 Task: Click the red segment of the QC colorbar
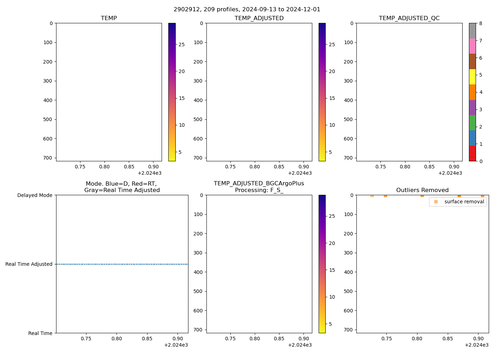tap(472, 154)
